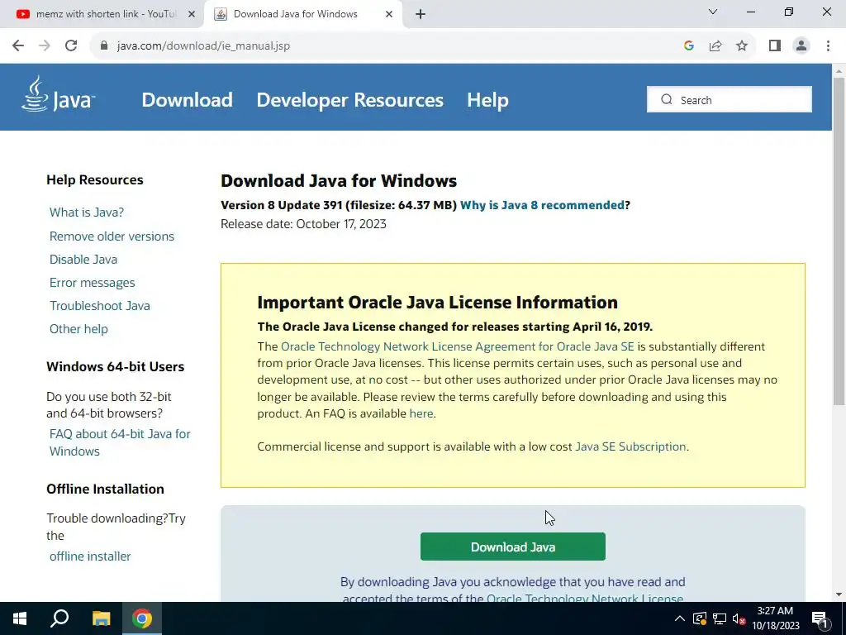Open Windows Start menu
The height and width of the screenshot is (635, 846).
(x=20, y=618)
